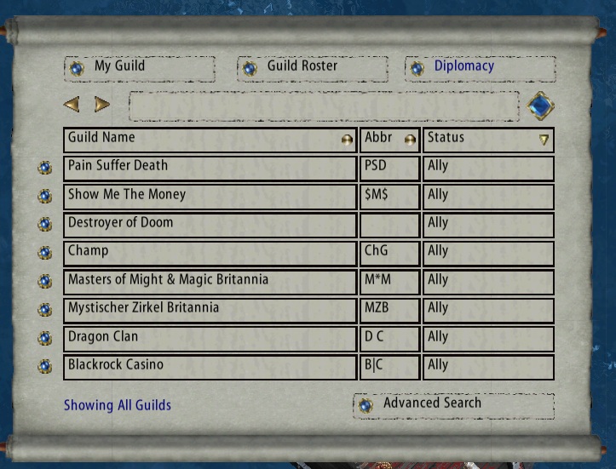Go to the previous page using the left arrow
Screen dimensions: 616x469
tap(72, 105)
